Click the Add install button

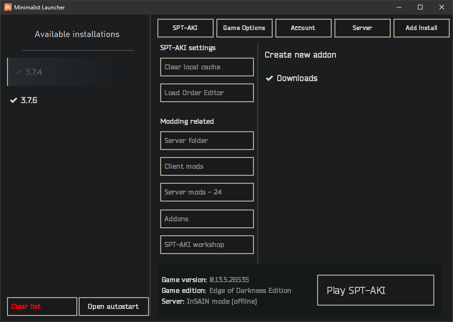pos(421,28)
